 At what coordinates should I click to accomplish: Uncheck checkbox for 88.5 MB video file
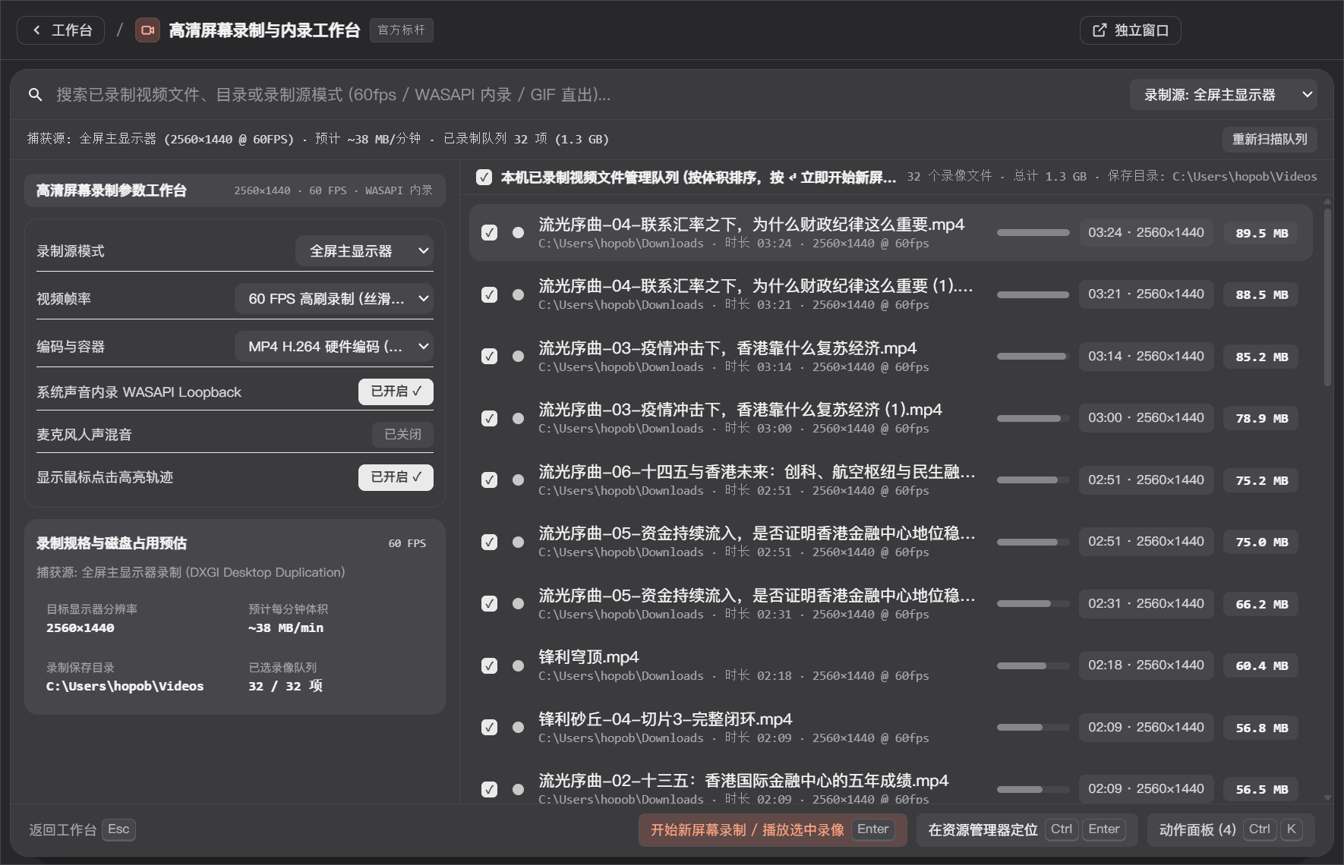click(490, 294)
